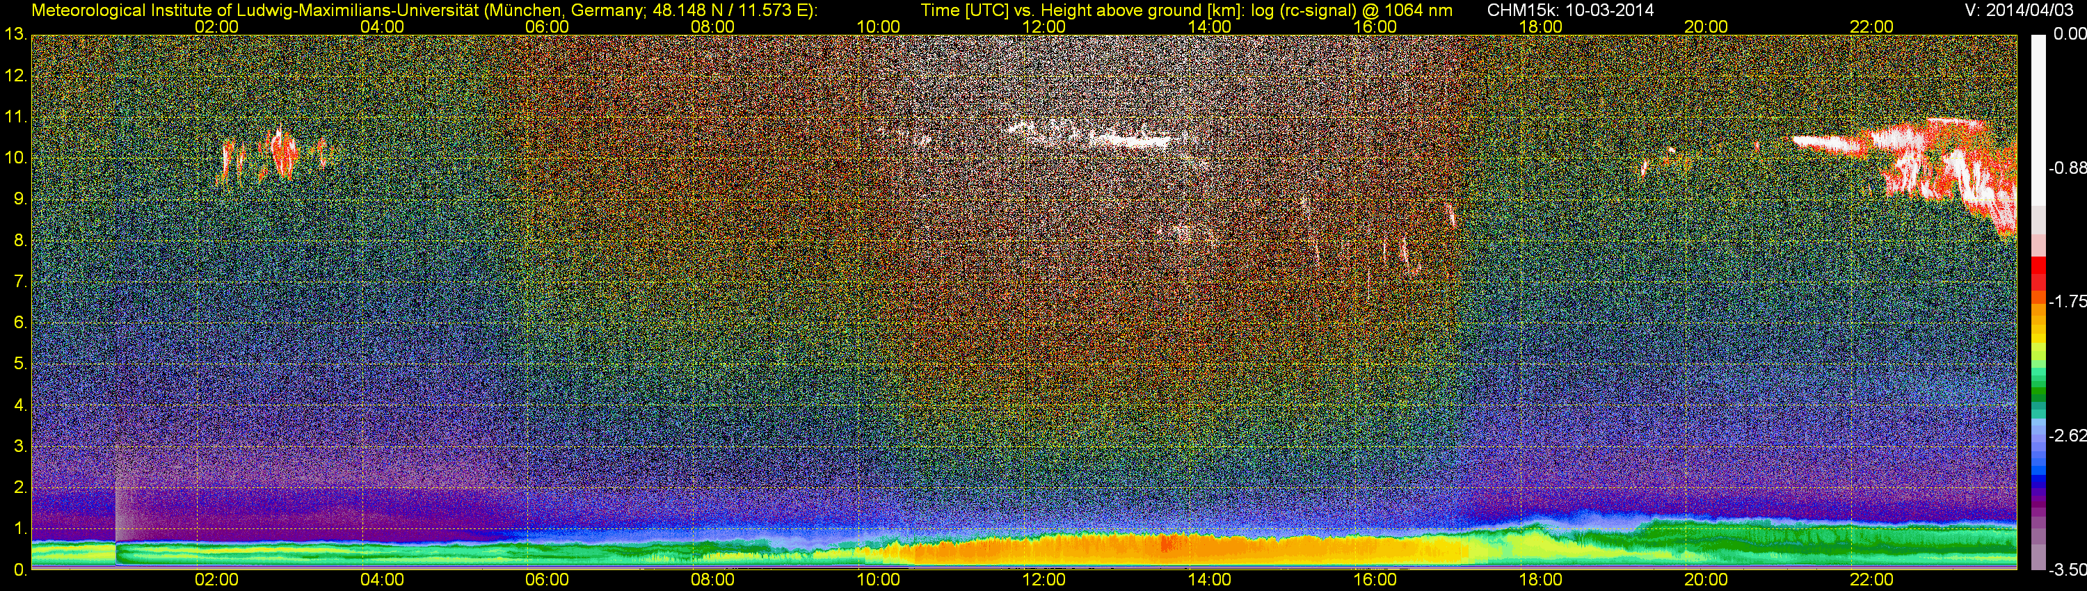Click the 6. km height axis label
This screenshot has width=2087, height=591.
(20, 323)
